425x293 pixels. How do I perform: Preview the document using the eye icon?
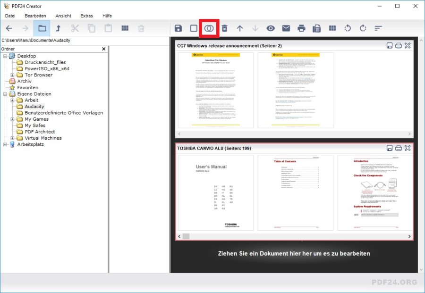click(270, 28)
